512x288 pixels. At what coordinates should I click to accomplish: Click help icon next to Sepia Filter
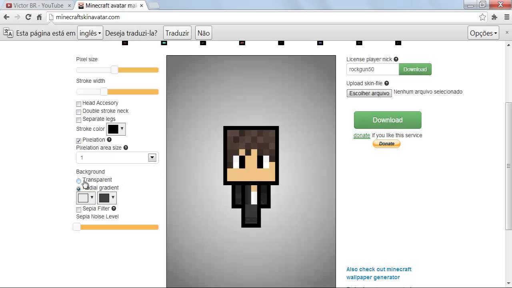tap(114, 208)
